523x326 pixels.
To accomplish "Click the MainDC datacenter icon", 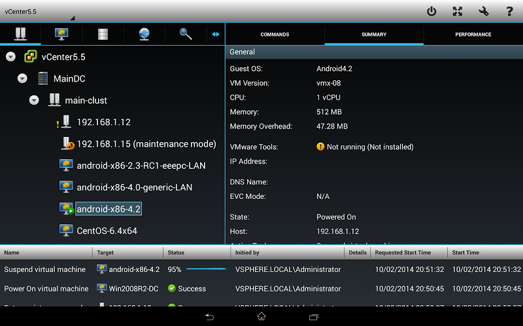I will click(x=42, y=78).
